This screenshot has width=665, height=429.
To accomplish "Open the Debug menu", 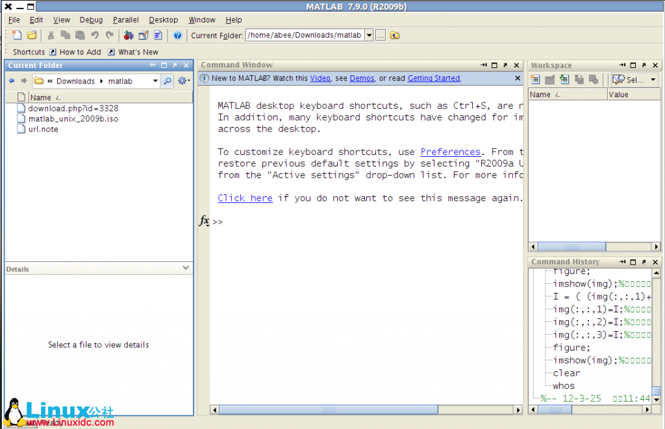I will point(91,20).
